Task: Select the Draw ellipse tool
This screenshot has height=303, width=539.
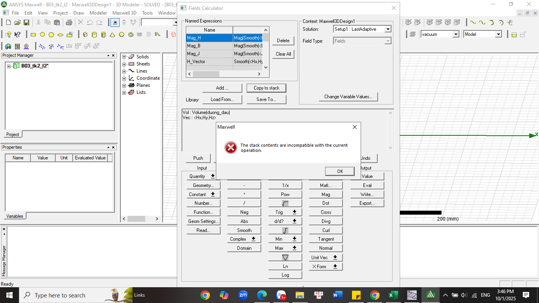Action: [60, 35]
